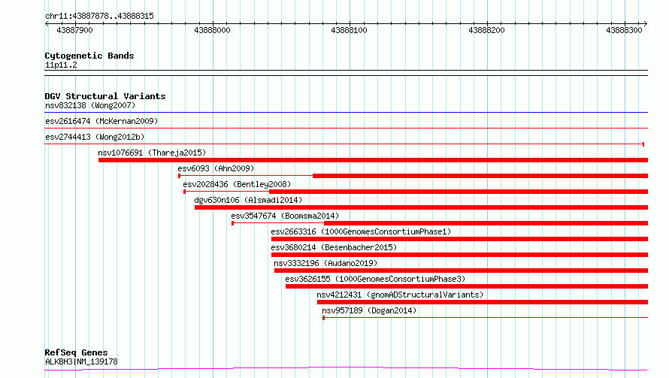669x378 pixels.
Task: Click the red bar below dgv630n106
Action: click(x=421, y=207)
